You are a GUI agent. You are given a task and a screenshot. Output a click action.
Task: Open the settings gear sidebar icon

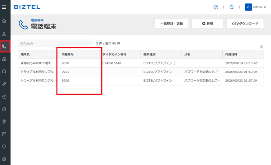tap(4, 159)
